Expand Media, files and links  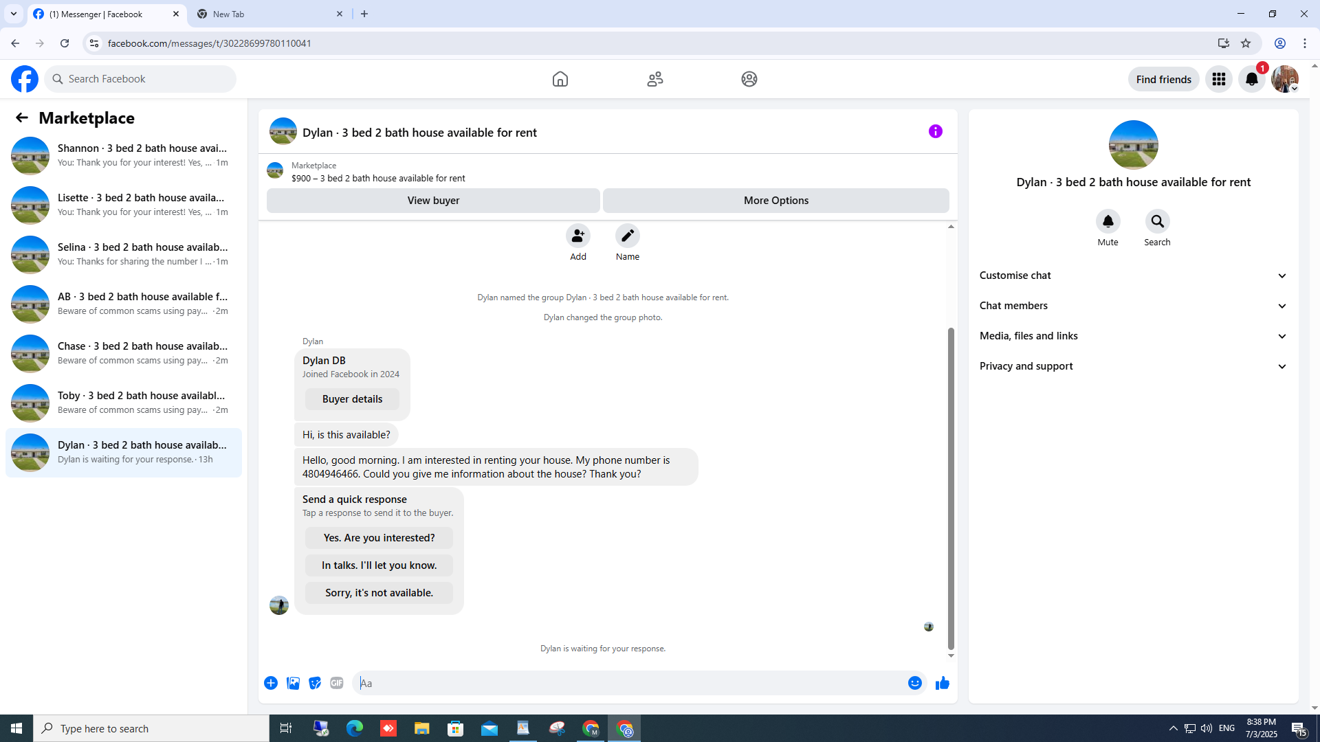tap(1133, 336)
